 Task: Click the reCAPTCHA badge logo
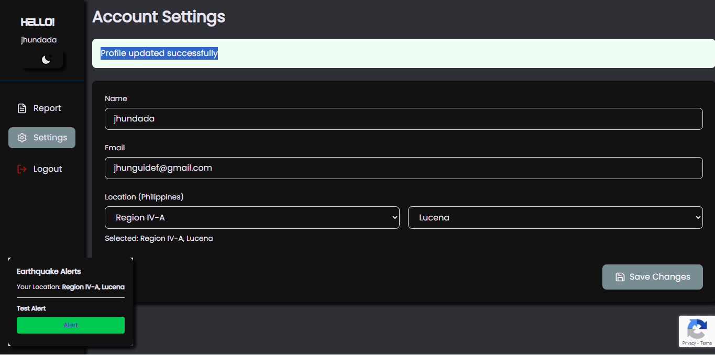tap(697, 329)
